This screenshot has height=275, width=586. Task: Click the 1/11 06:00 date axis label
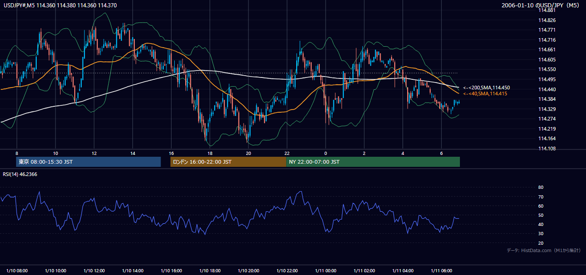click(x=441, y=271)
